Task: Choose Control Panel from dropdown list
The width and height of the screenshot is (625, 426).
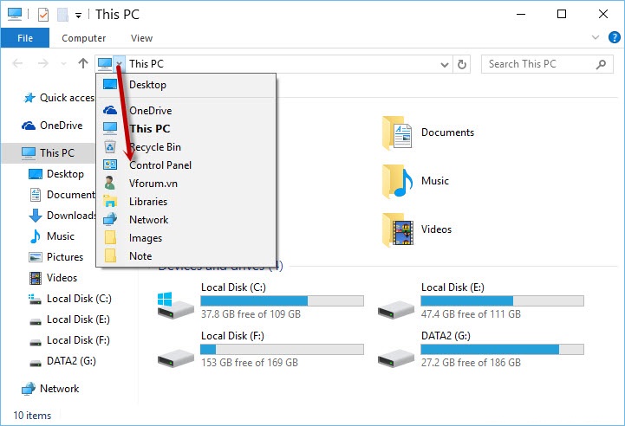Action: click(186, 165)
